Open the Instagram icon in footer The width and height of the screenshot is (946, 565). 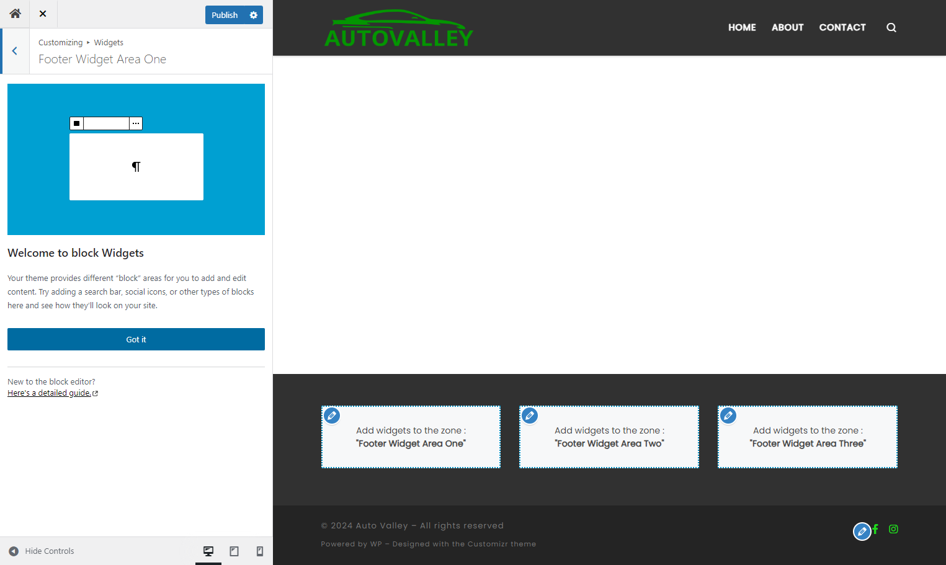pos(893,529)
